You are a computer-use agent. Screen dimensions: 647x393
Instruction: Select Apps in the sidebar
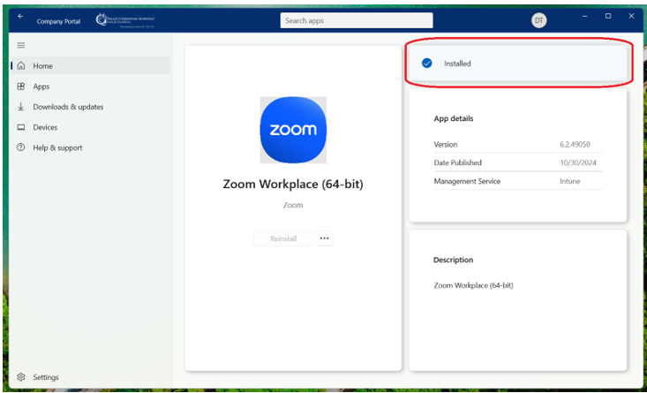click(x=90, y=87)
